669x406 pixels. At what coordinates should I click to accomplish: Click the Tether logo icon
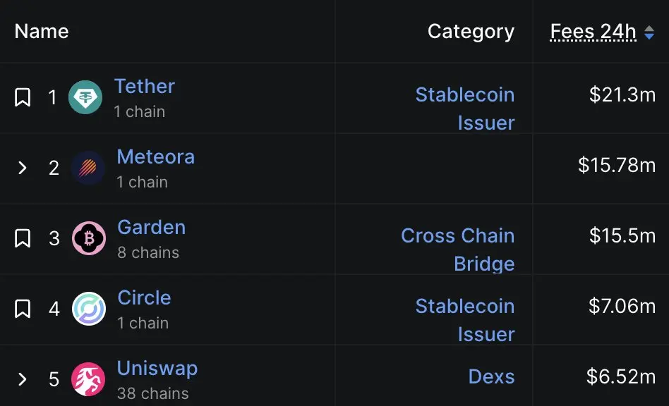pyautogui.click(x=85, y=97)
